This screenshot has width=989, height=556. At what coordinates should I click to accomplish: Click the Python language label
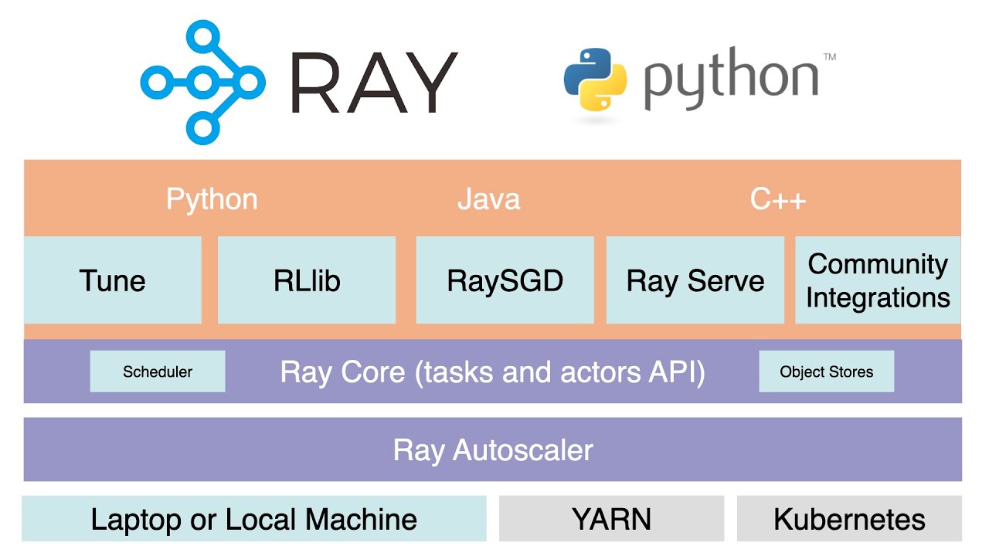click(212, 199)
